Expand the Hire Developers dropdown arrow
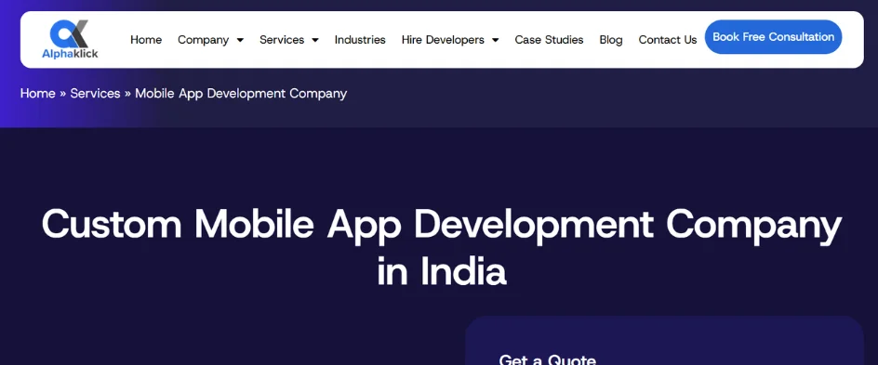The image size is (878, 365). 496,40
